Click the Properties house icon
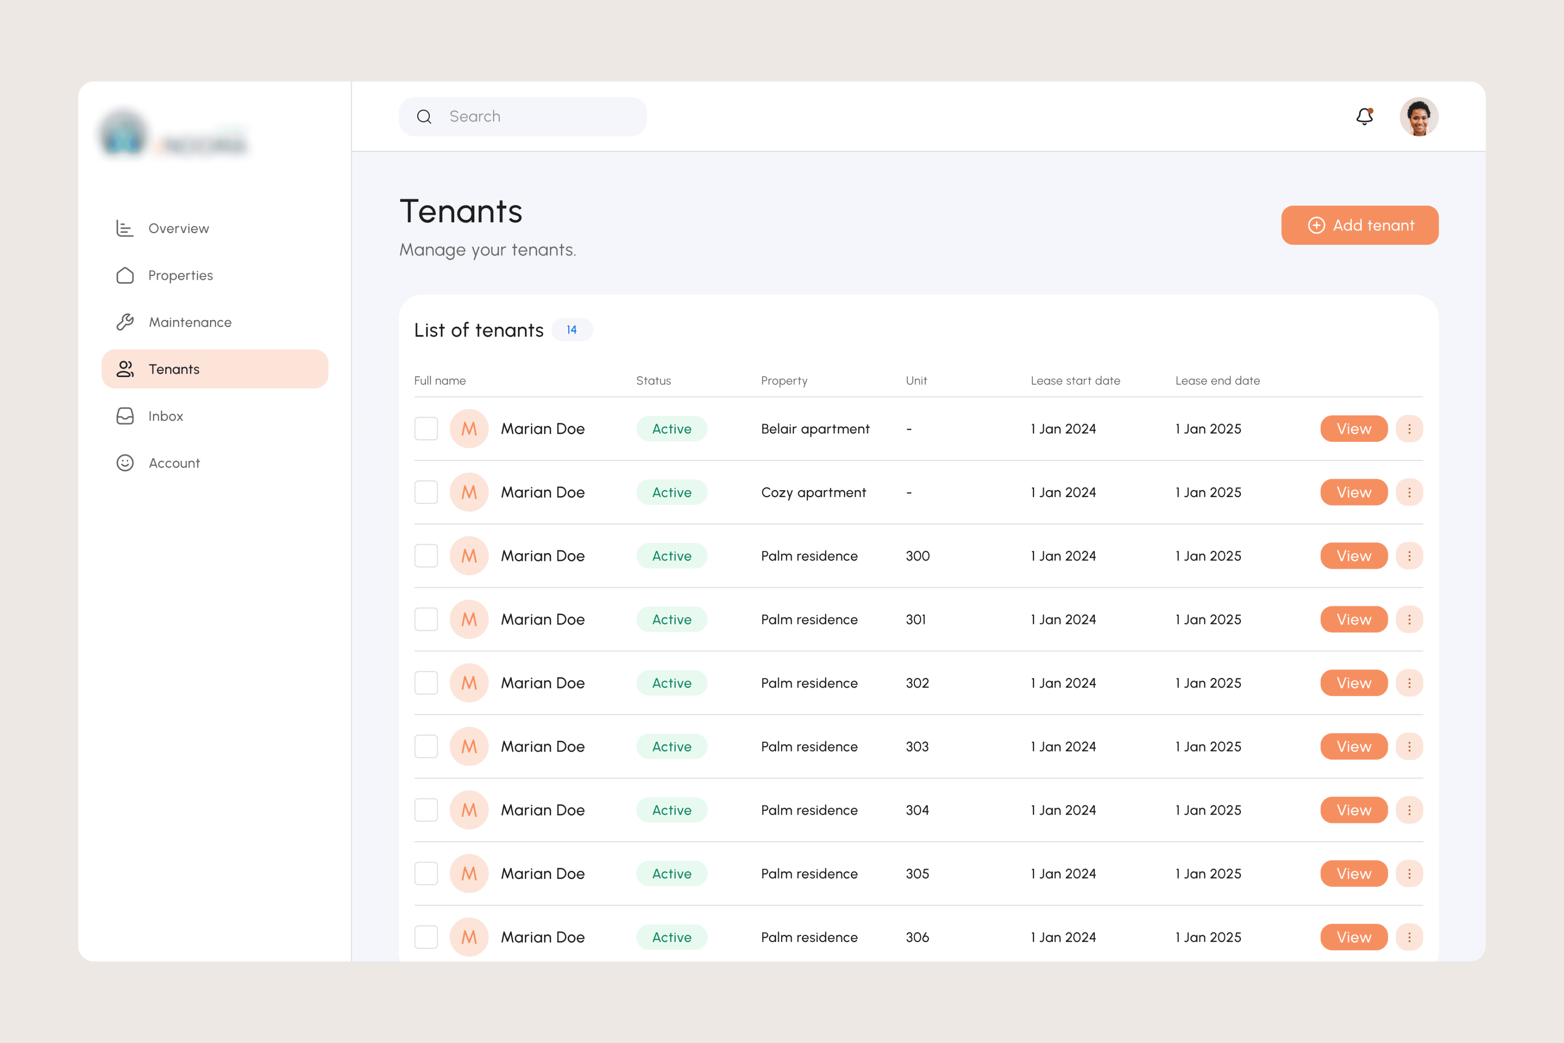Screen dimensions: 1564x1043 tap(125, 275)
